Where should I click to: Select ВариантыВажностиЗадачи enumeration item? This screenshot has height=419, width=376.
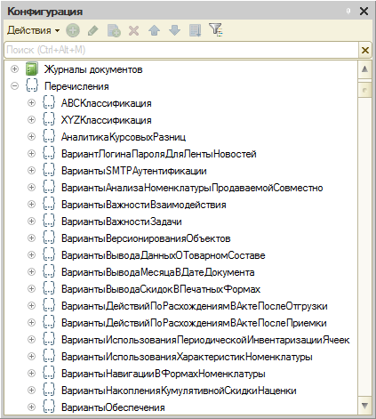coord(121,222)
